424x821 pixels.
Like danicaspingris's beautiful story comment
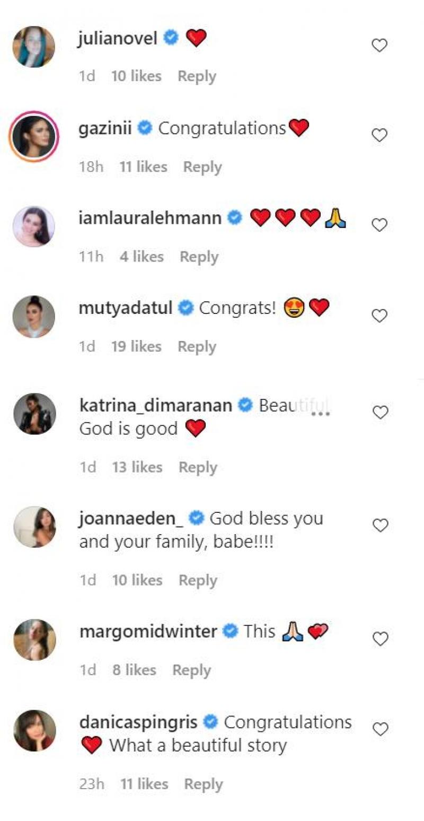pos(381,730)
